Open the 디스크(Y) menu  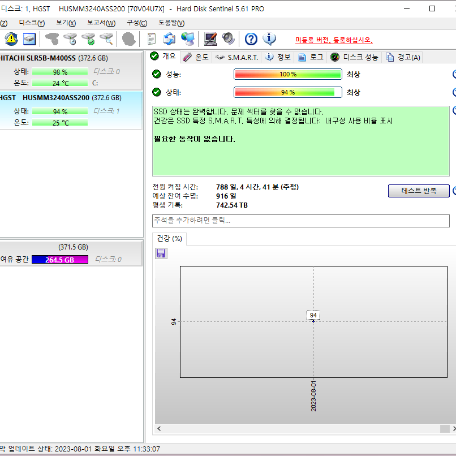pos(32,23)
